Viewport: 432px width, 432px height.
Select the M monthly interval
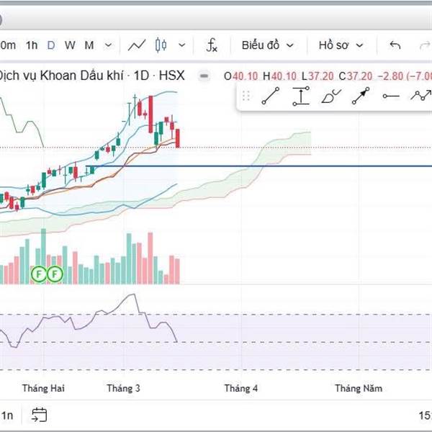pyautogui.click(x=89, y=45)
